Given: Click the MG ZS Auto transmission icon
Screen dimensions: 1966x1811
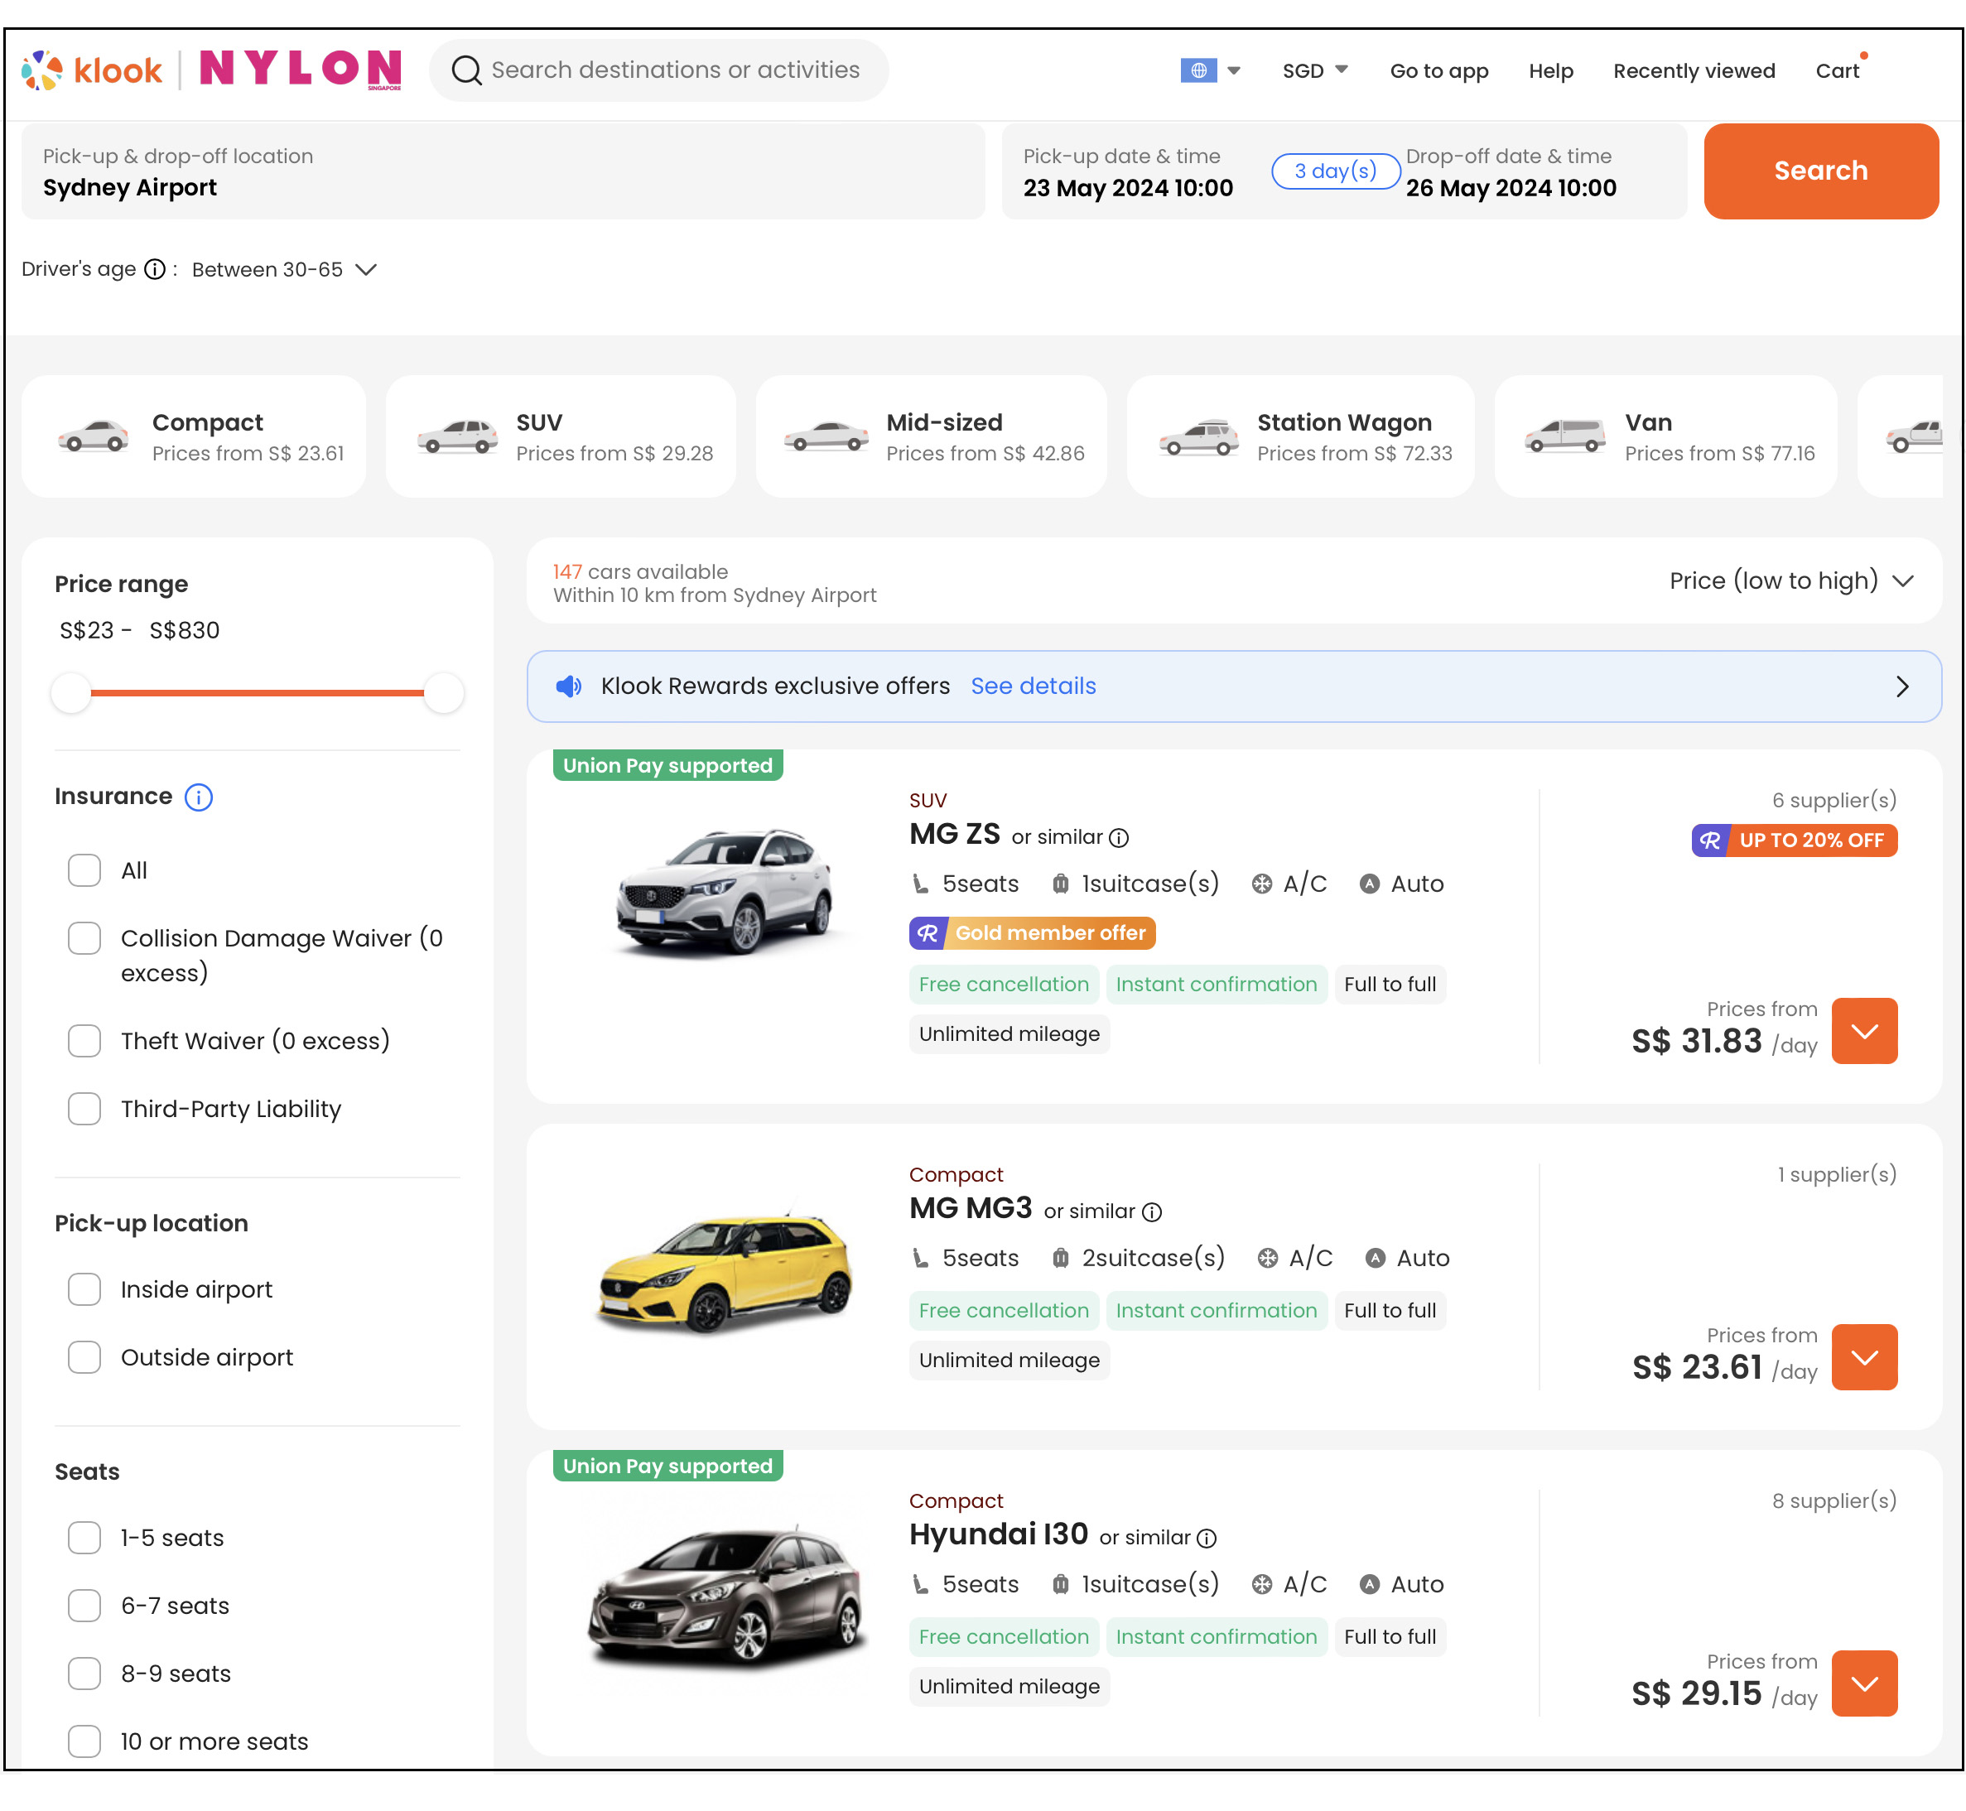Looking at the screenshot, I should [1370, 884].
